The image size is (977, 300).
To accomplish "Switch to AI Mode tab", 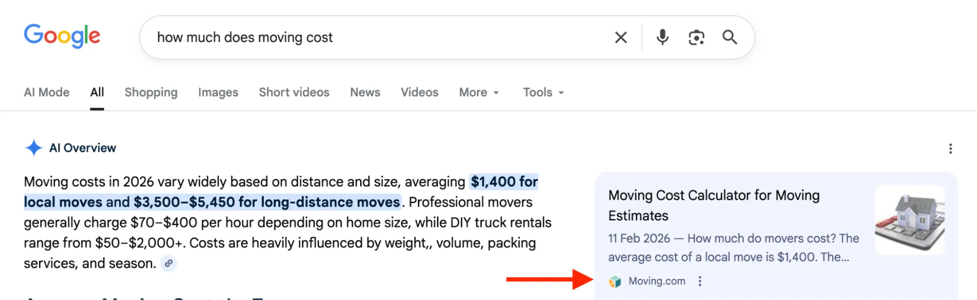I will point(47,92).
